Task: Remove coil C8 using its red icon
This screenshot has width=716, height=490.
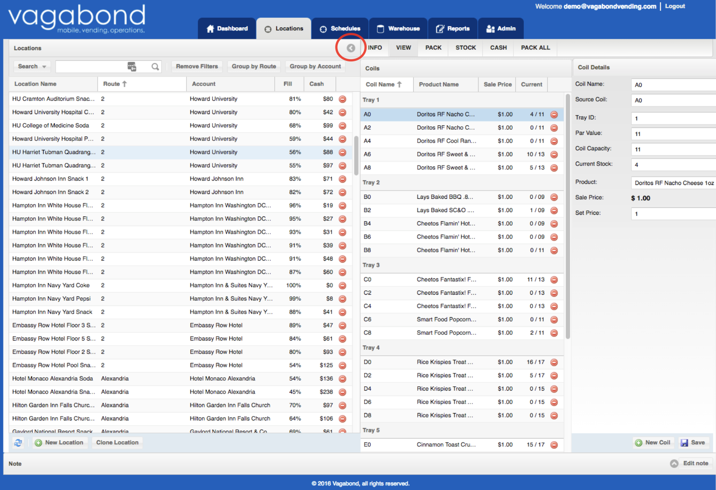Action: (554, 333)
